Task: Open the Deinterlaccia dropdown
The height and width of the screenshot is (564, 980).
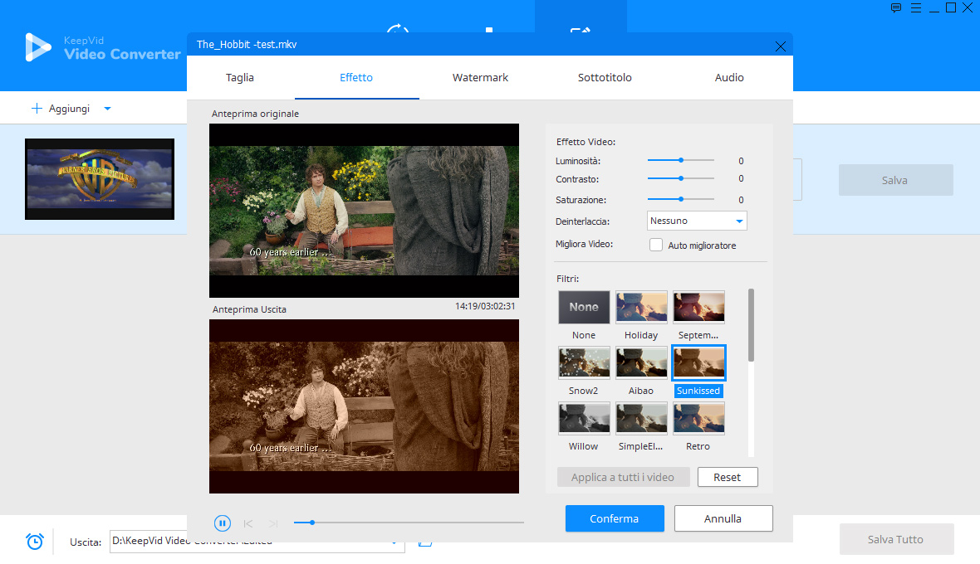Action: (697, 221)
